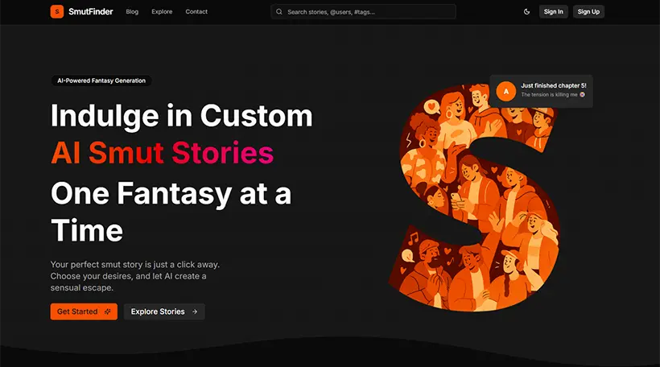Open the Contact page
Image resolution: width=660 pixels, height=367 pixels.
pyautogui.click(x=196, y=12)
